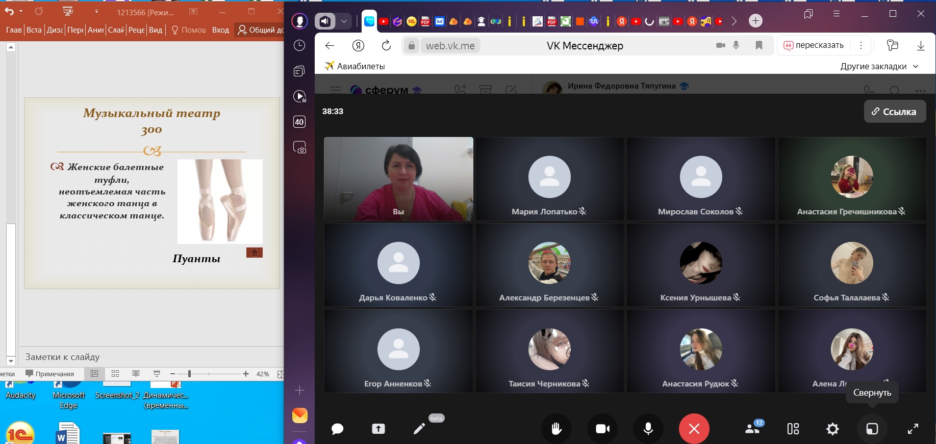Open browser history clock icon in sidebar
936x444 pixels.
[299, 45]
